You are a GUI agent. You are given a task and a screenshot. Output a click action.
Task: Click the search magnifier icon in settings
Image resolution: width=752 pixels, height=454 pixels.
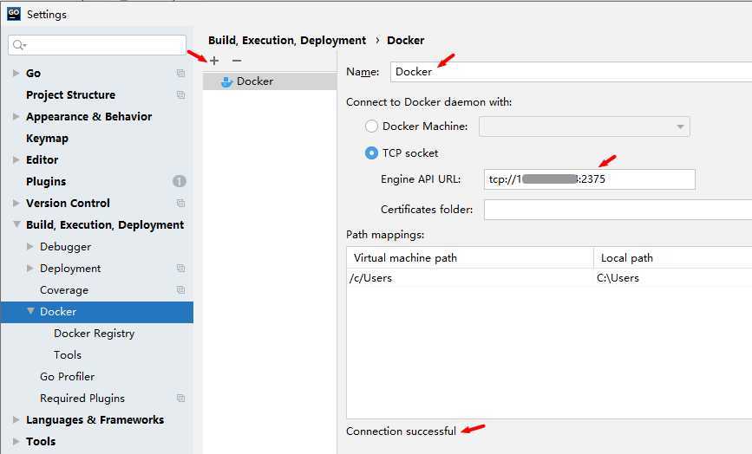19,45
